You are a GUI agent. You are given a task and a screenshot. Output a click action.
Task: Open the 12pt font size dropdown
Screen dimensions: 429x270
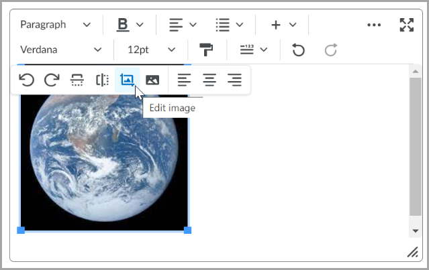pos(151,50)
